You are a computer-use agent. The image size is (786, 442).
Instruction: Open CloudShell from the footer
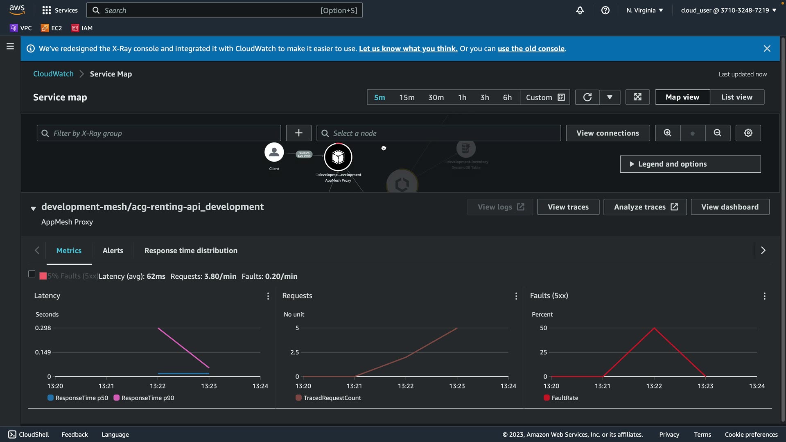[29, 435]
